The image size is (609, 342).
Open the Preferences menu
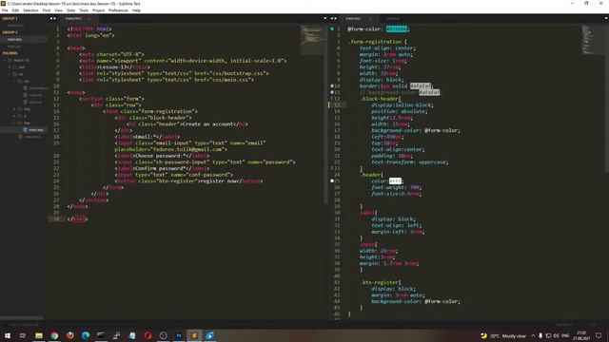pyautogui.click(x=118, y=10)
